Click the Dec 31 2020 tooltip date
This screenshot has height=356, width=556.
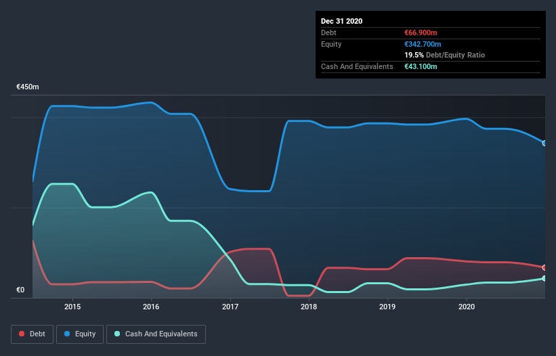pyautogui.click(x=341, y=21)
